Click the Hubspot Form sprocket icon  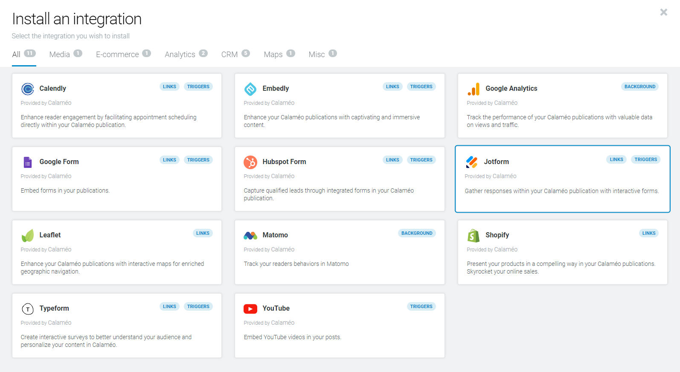click(x=250, y=162)
